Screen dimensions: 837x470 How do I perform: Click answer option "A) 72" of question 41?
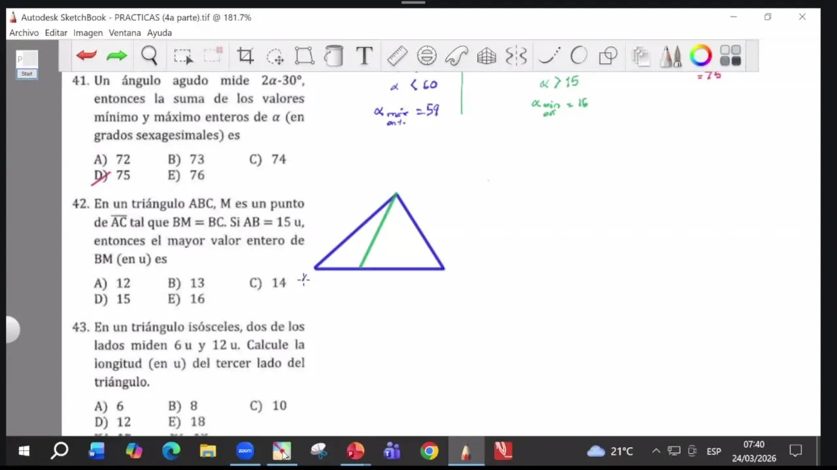(x=112, y=159)
